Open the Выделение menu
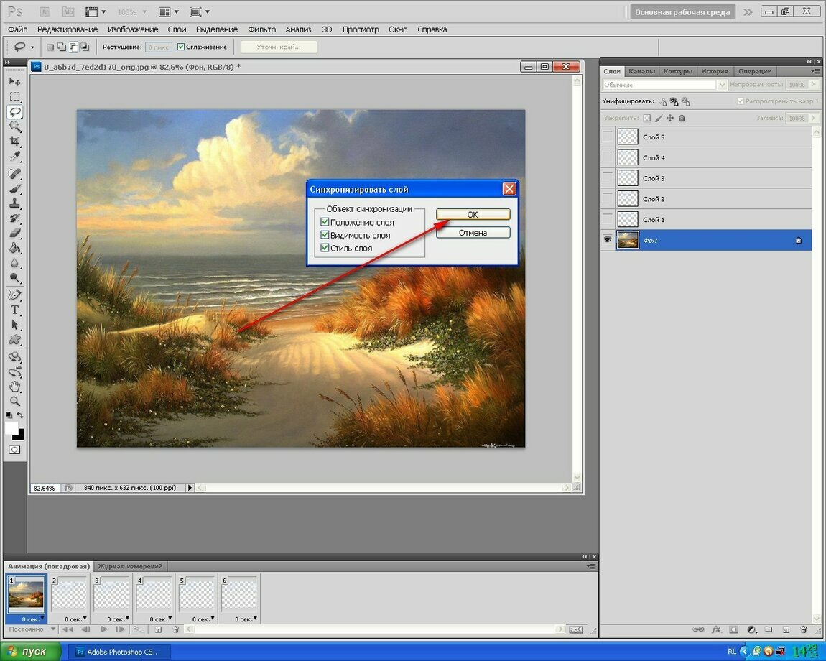This screenshot has height=661, width=826. (x=216, y=29)
